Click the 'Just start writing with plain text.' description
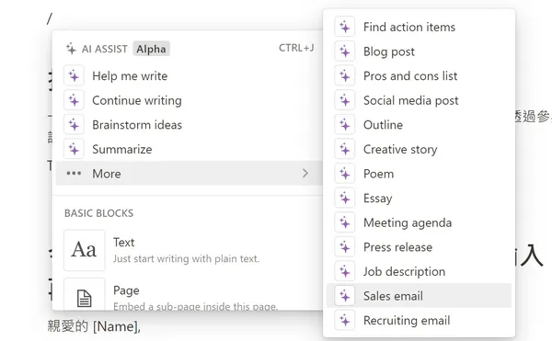The width and height of the screenshot is (552, 341). [186, 259]
